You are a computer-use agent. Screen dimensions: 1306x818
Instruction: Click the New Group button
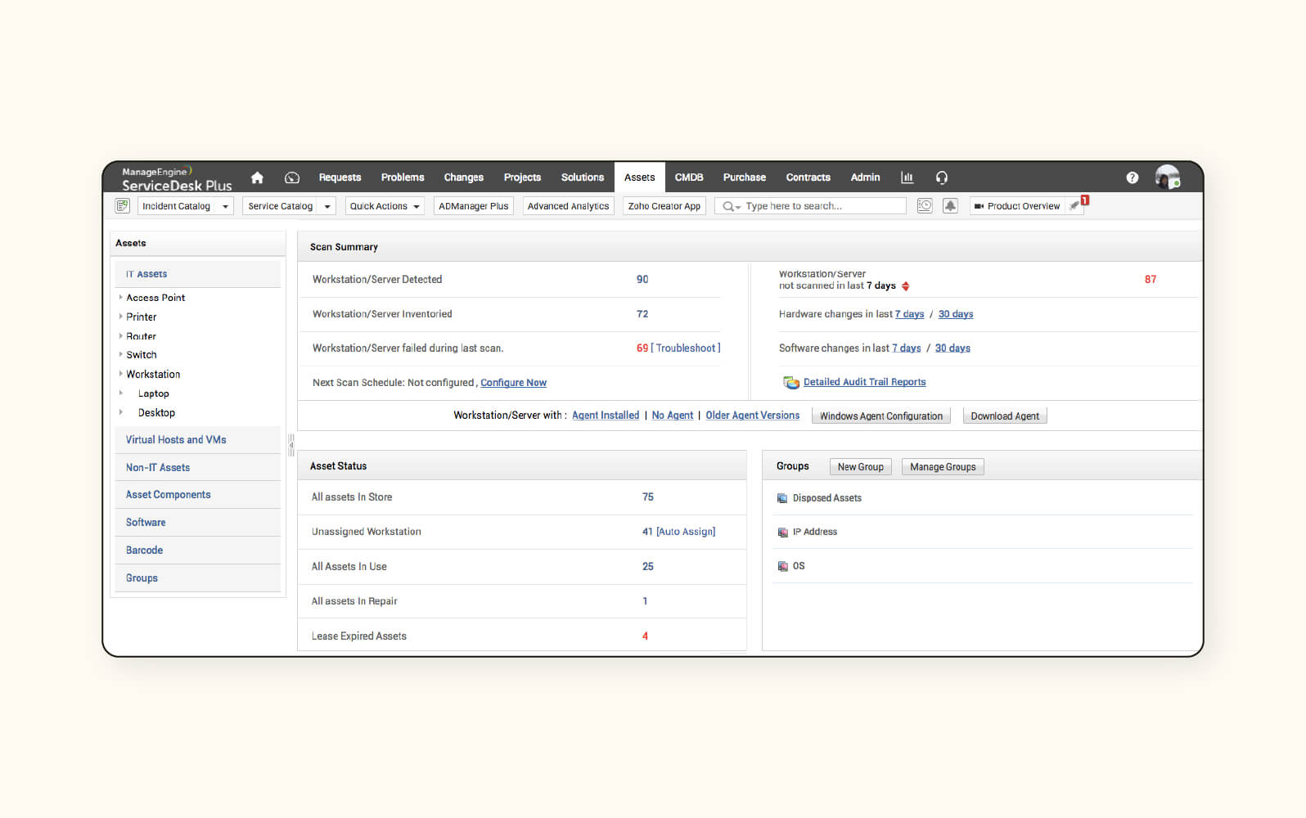click(861, 467)
